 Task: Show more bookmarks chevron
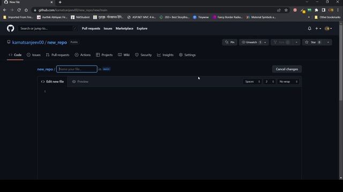coord(309,17)
